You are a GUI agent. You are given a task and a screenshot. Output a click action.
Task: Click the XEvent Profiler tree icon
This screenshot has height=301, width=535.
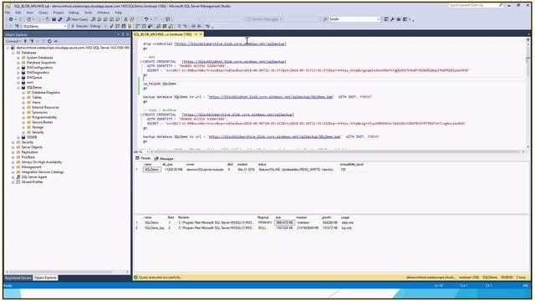(18, 182)
